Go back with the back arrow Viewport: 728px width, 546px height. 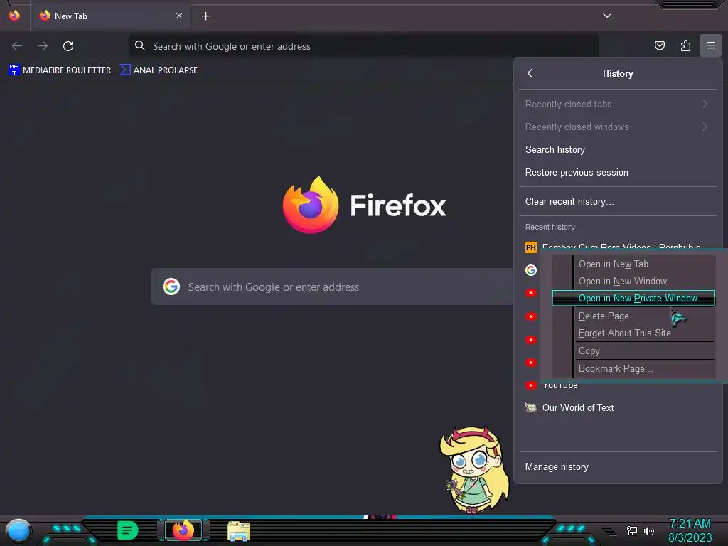(x=17, y=46)
